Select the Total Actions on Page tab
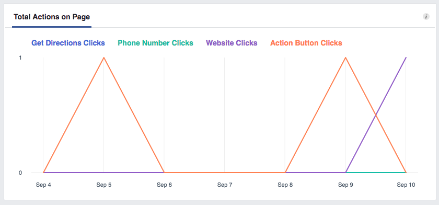Viewport: 439px width, 205px height. [x=52, y=17]
